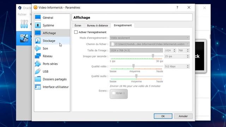Enable Activer l'enregistrement checkbox

coord(76,32)
